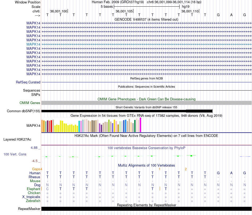Toggle strand direction arrow label '--->'
The image size is (252, 215).
(37, 15)
